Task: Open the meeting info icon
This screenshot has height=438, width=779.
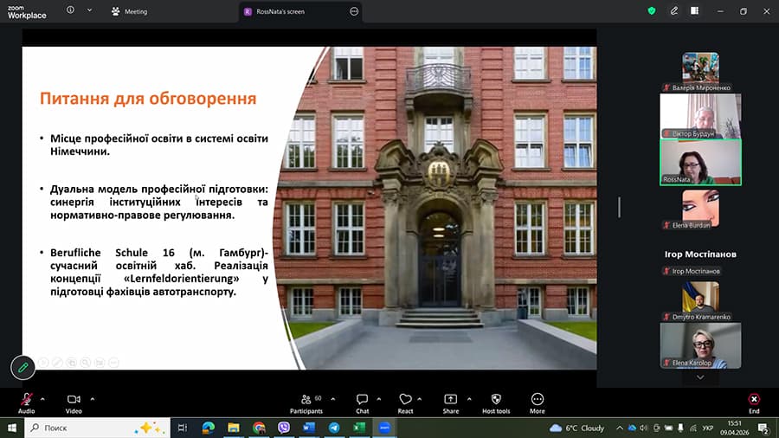Action: tap(70, 11)
